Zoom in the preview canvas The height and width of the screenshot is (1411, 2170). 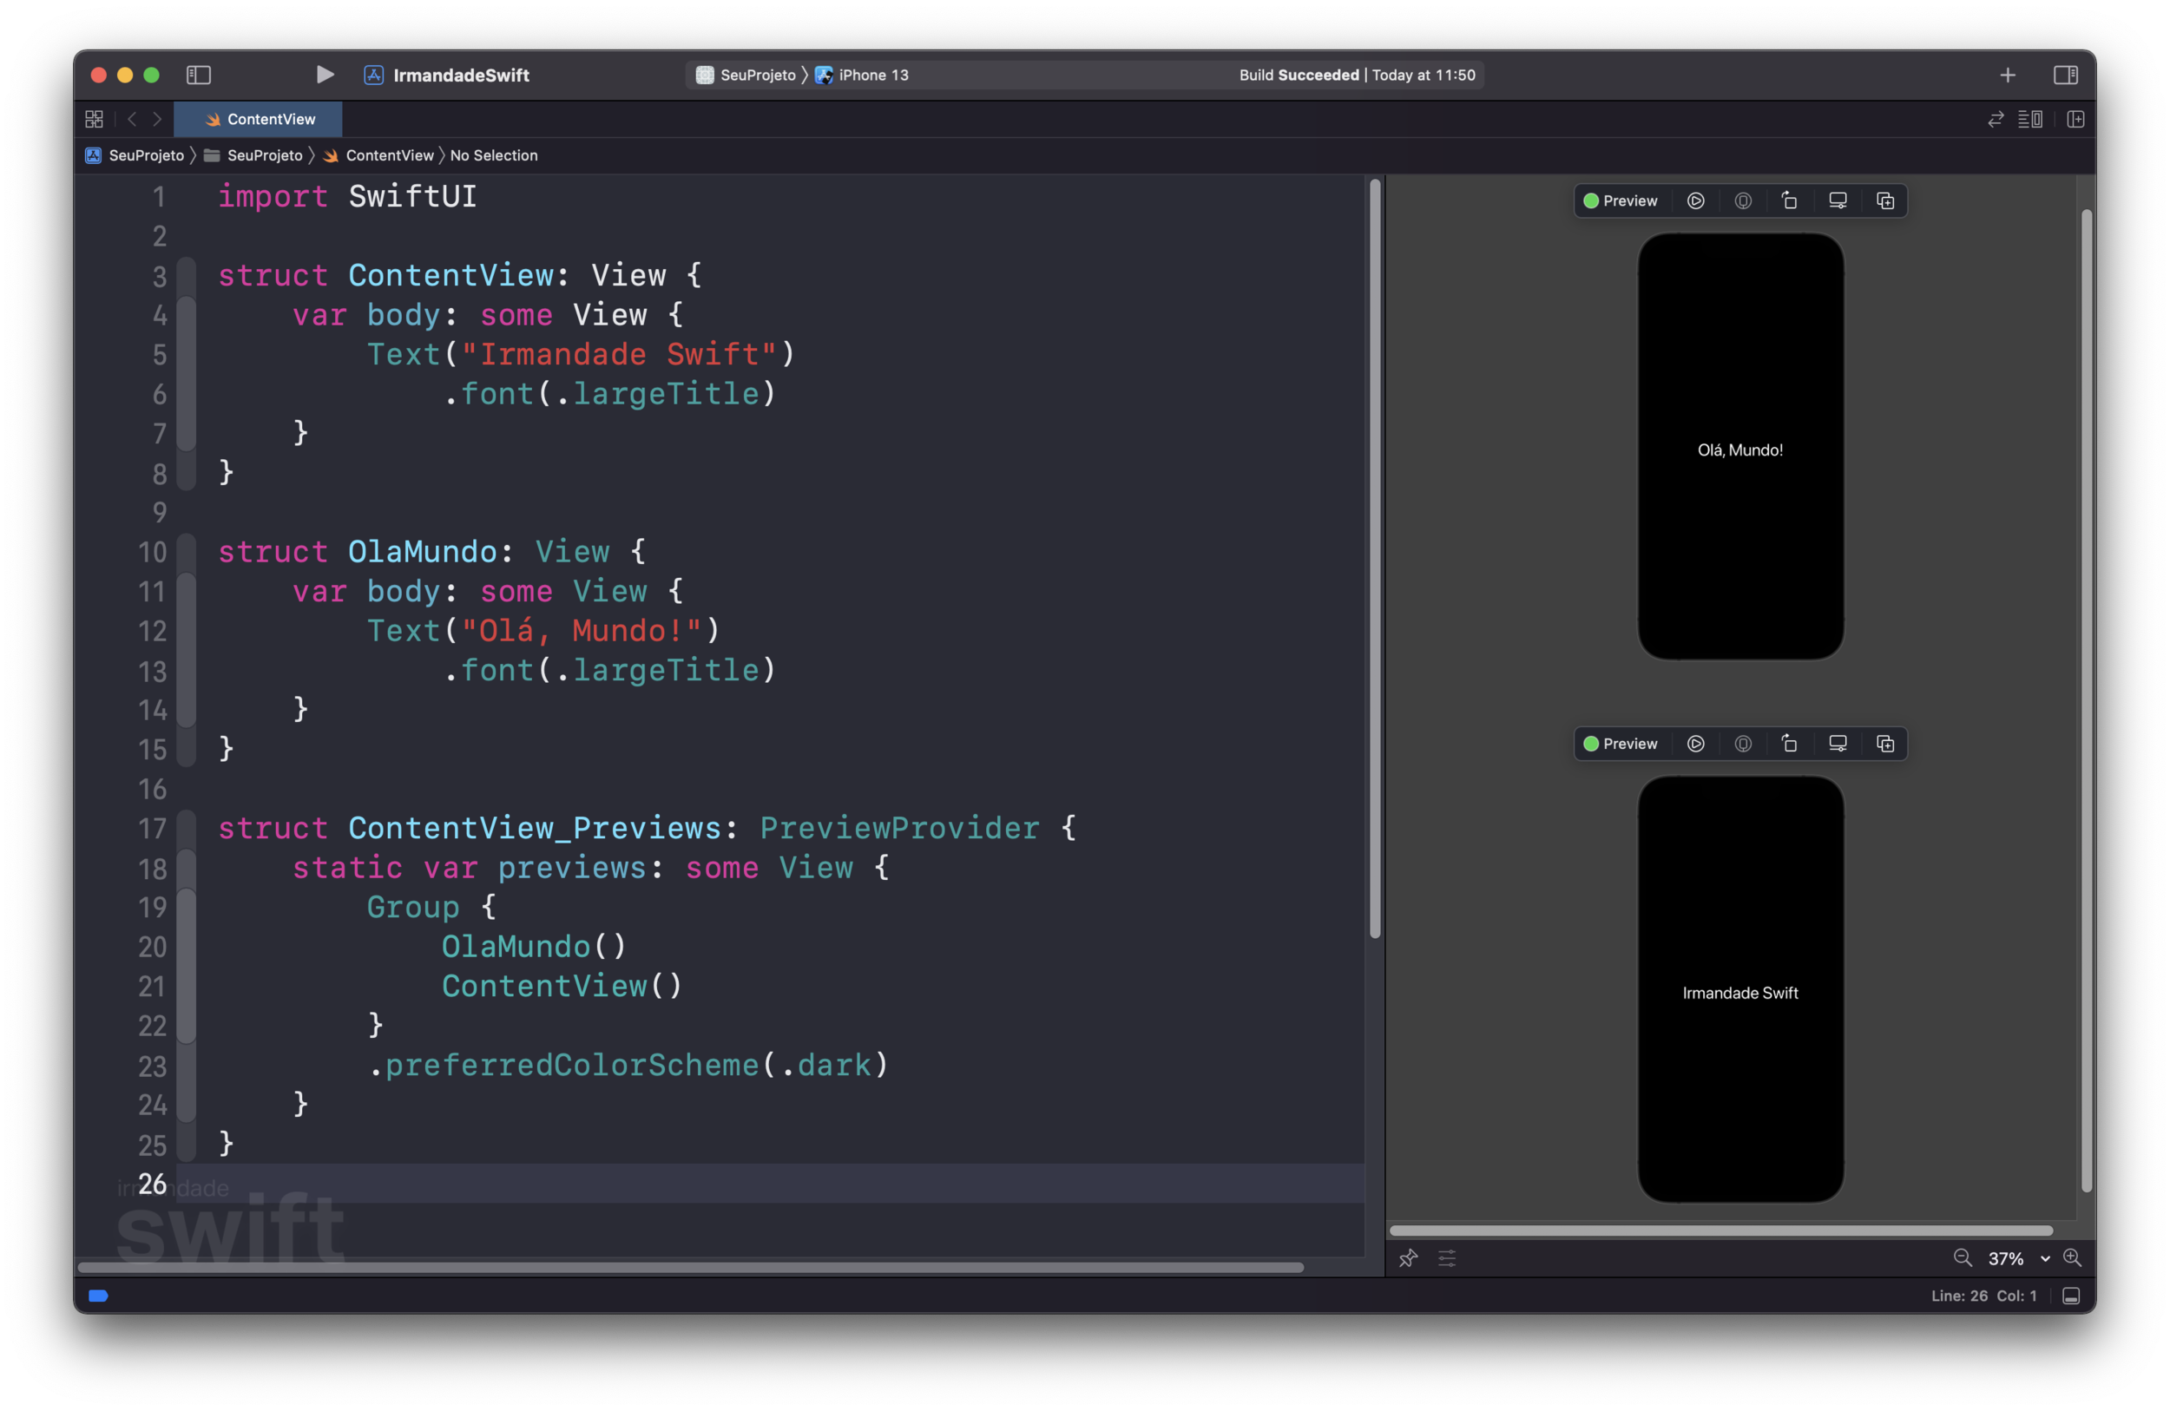tap(2072, 1258)
